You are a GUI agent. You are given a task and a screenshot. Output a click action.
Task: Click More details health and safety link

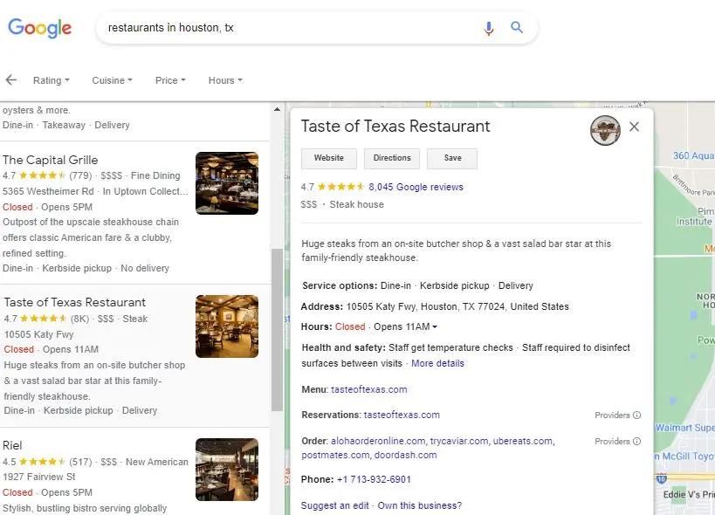point(437,363)
